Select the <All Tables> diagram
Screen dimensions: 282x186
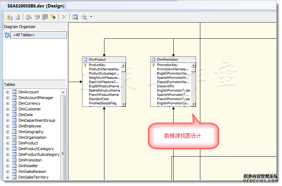[24, 35]
